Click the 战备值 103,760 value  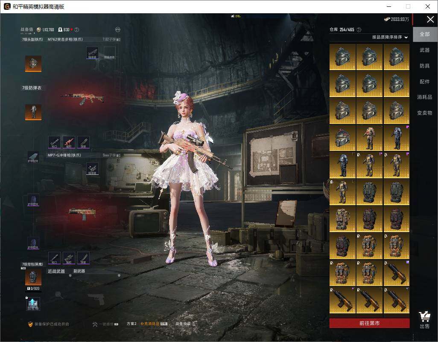click(x=48, y=29)
